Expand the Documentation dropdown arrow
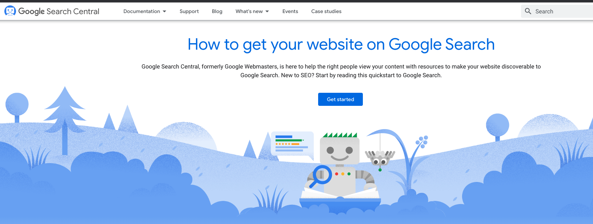Viewport: 593px width, 224px height. click(x=164, y=12)
